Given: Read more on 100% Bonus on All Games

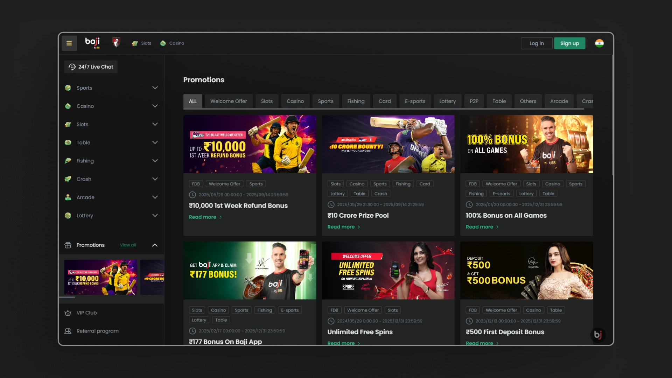Looking at the screenshot, I should point(482,227).
